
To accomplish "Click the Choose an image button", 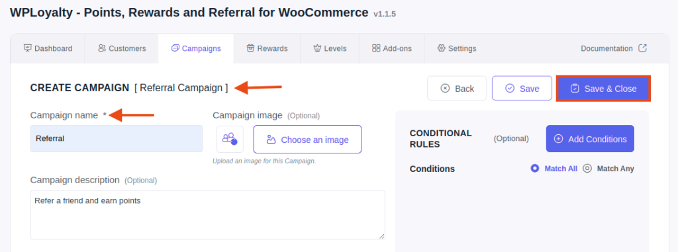I will tap(307, 139).
